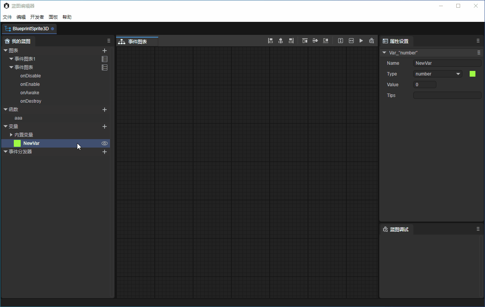Screen dimensions: 485x307
Task: Open debug using bug icon in toolbar
Action: click(x=371, y=41)
